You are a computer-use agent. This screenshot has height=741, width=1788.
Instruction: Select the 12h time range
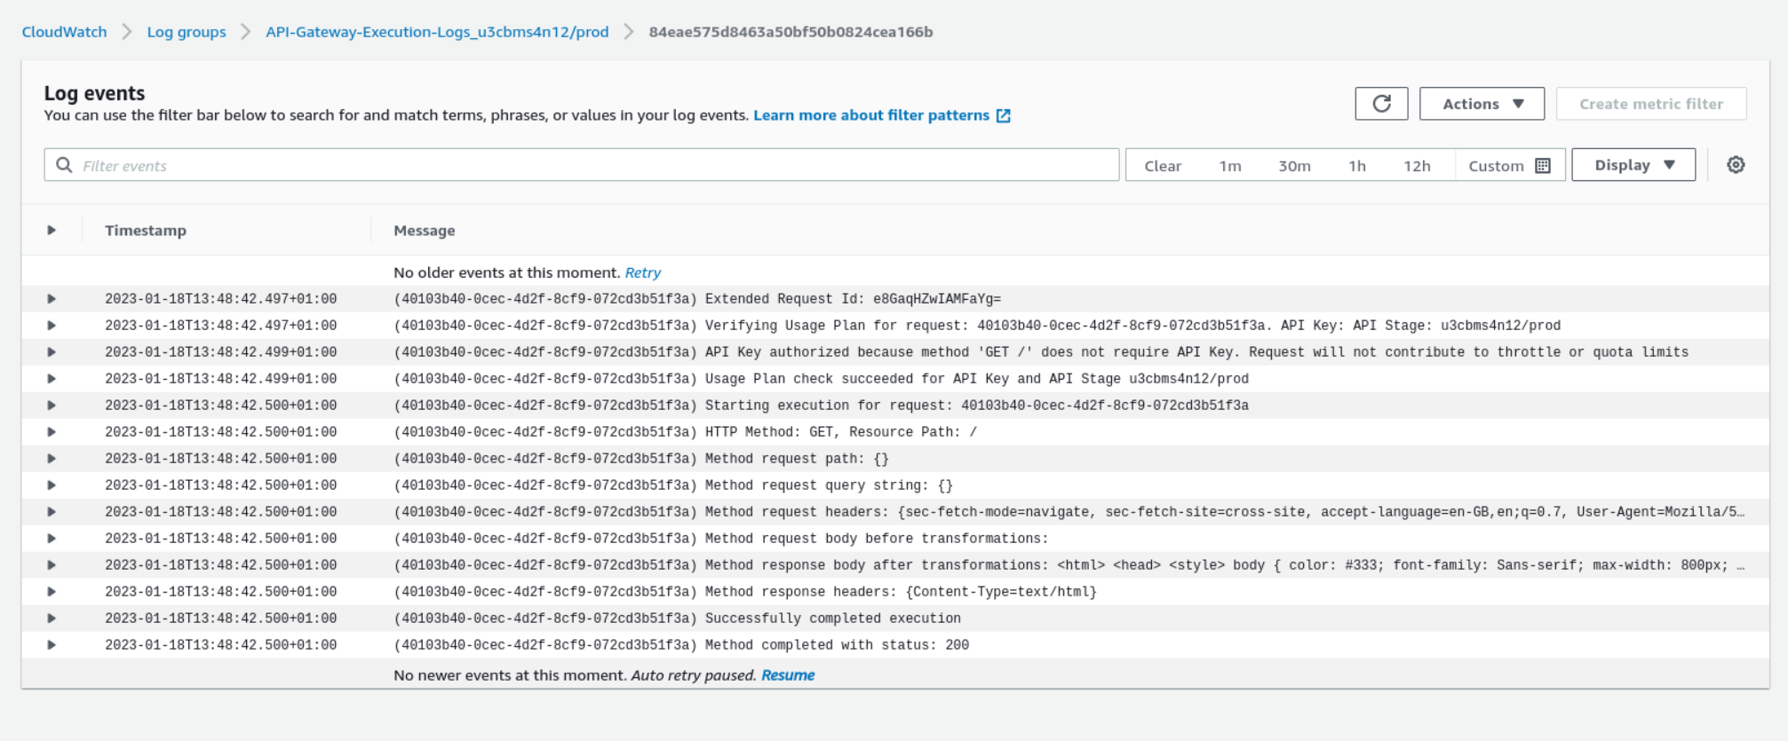click(1417, 166)
